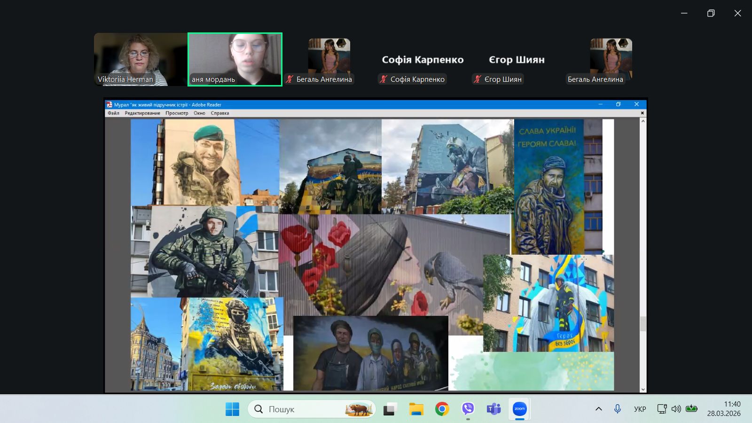
Task: Open the Windows Start menu
Action: (x=232, y=409)
